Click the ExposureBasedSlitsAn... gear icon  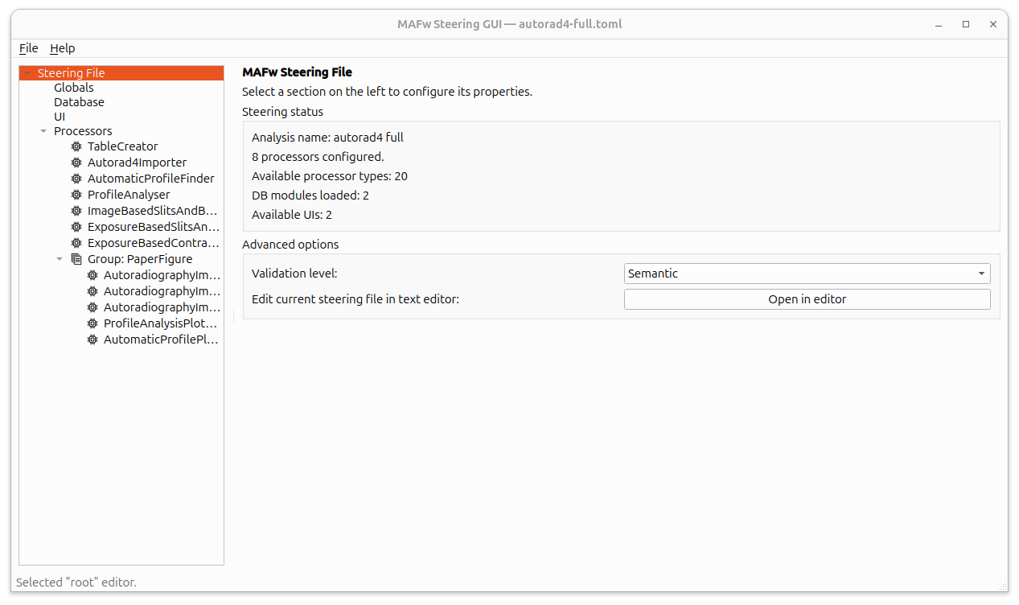point(76,227)
